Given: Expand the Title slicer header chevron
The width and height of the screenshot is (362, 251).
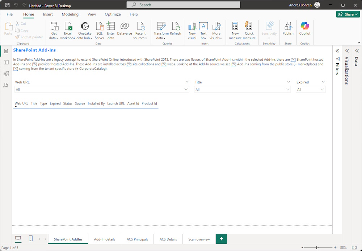Looking at the screenshot, I should 289,82.
